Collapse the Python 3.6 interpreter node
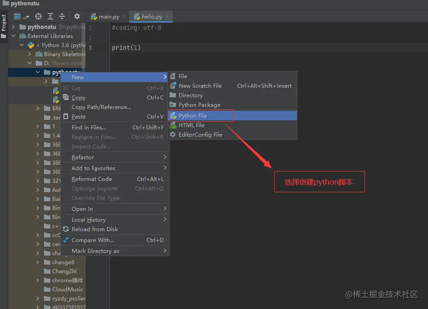 (x=22, y=45)
